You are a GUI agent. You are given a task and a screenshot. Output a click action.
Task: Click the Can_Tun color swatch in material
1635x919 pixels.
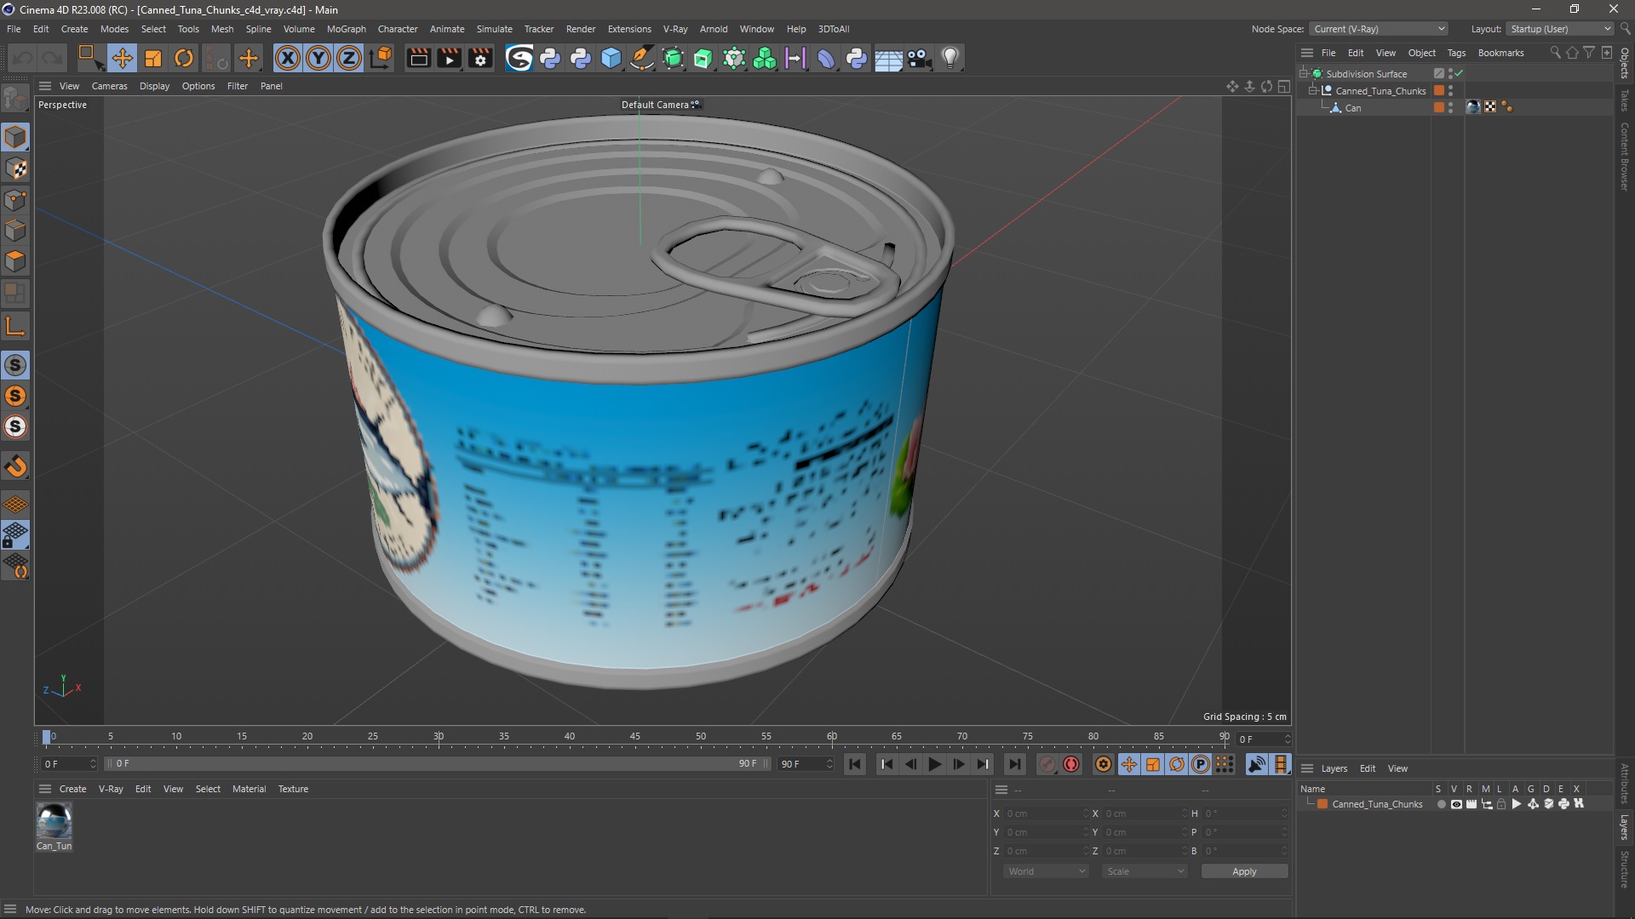pos(54,819)
